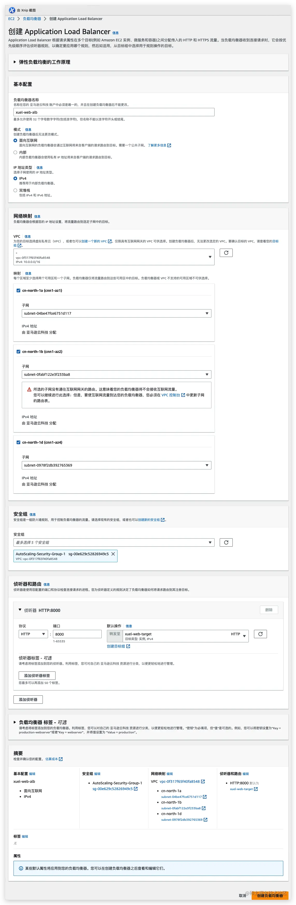Click the attributes info circle icon

click(21, 869)
